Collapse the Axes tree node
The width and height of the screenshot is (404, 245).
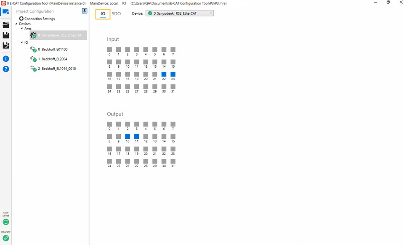coord(21,29)
